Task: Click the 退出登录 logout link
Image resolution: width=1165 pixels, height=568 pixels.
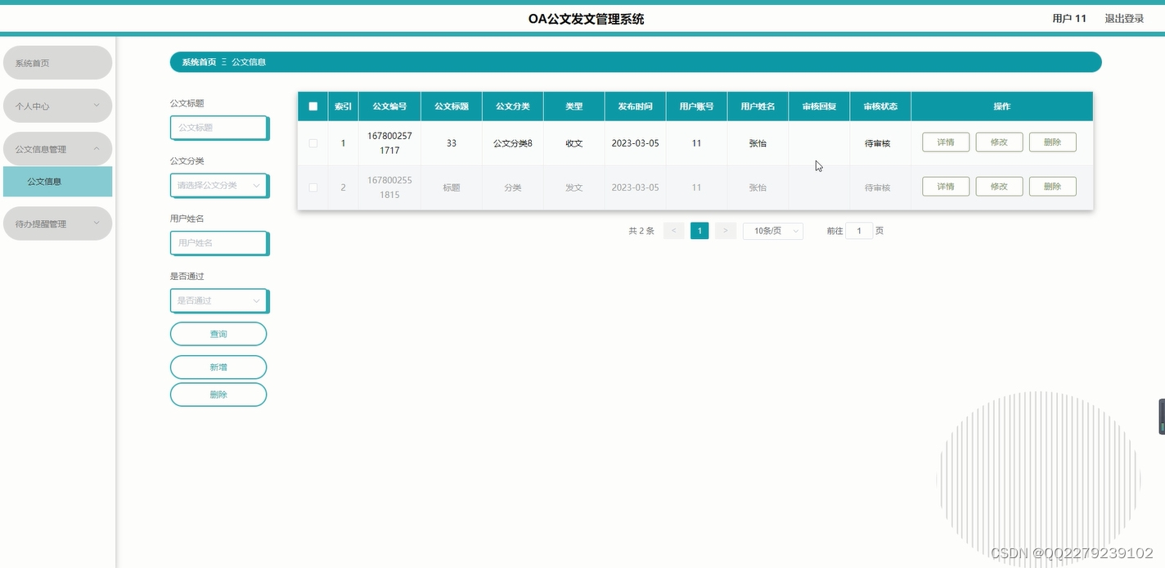Action: (1125, 17)
